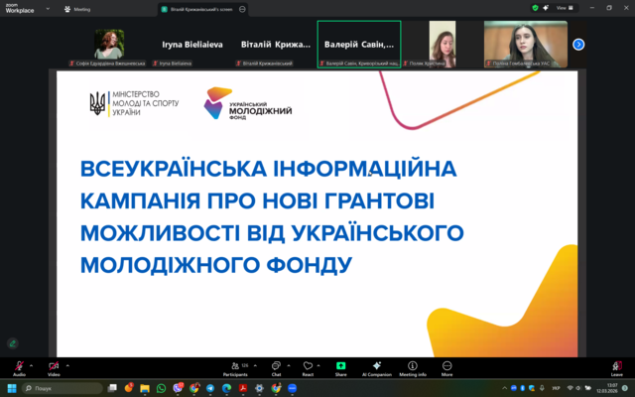Select the screen share tab at top
635x397 pixels.
(x=198, y=8)
